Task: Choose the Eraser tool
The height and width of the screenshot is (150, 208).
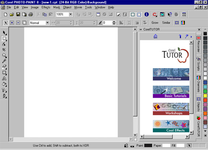Action: point(4,67)
